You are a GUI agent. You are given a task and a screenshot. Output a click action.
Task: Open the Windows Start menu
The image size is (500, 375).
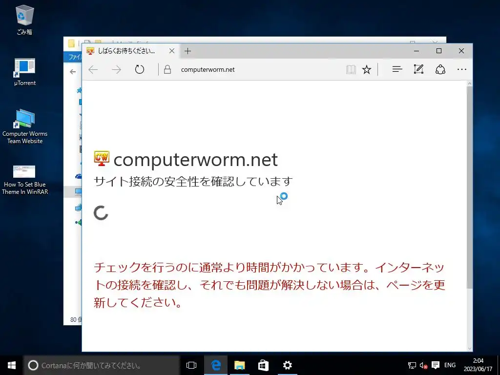click(x=12, y=365)
